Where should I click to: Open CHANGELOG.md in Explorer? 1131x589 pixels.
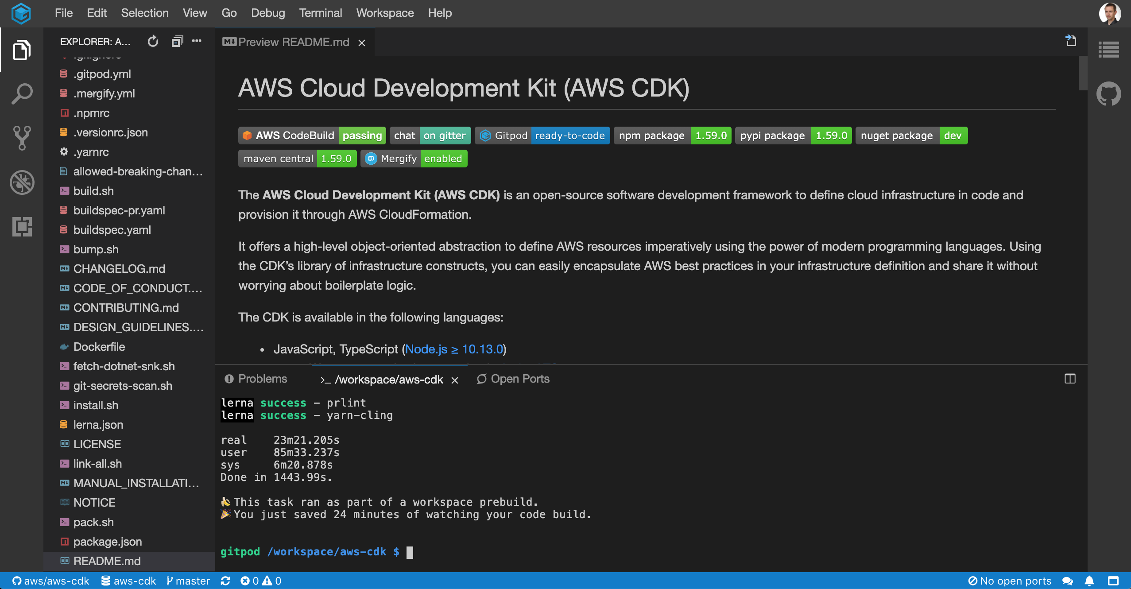(129, 269)
